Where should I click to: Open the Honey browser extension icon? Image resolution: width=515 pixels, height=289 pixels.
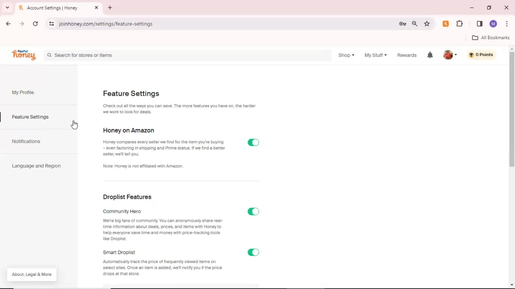point(446,24)
